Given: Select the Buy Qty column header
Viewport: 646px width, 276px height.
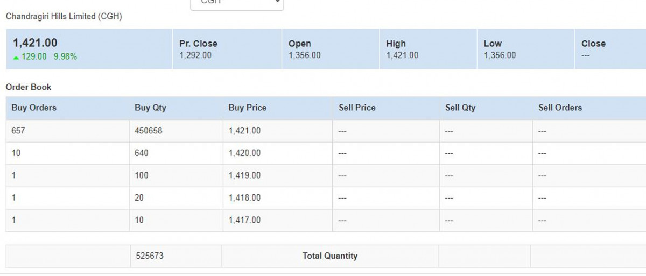Looking at the screenshot, I should pos(150,108).
